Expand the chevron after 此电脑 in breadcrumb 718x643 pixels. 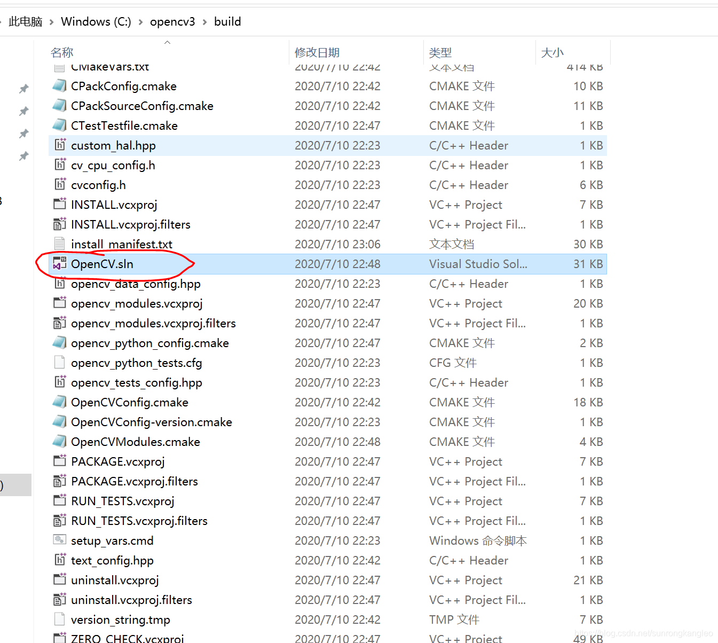[51, 22]
